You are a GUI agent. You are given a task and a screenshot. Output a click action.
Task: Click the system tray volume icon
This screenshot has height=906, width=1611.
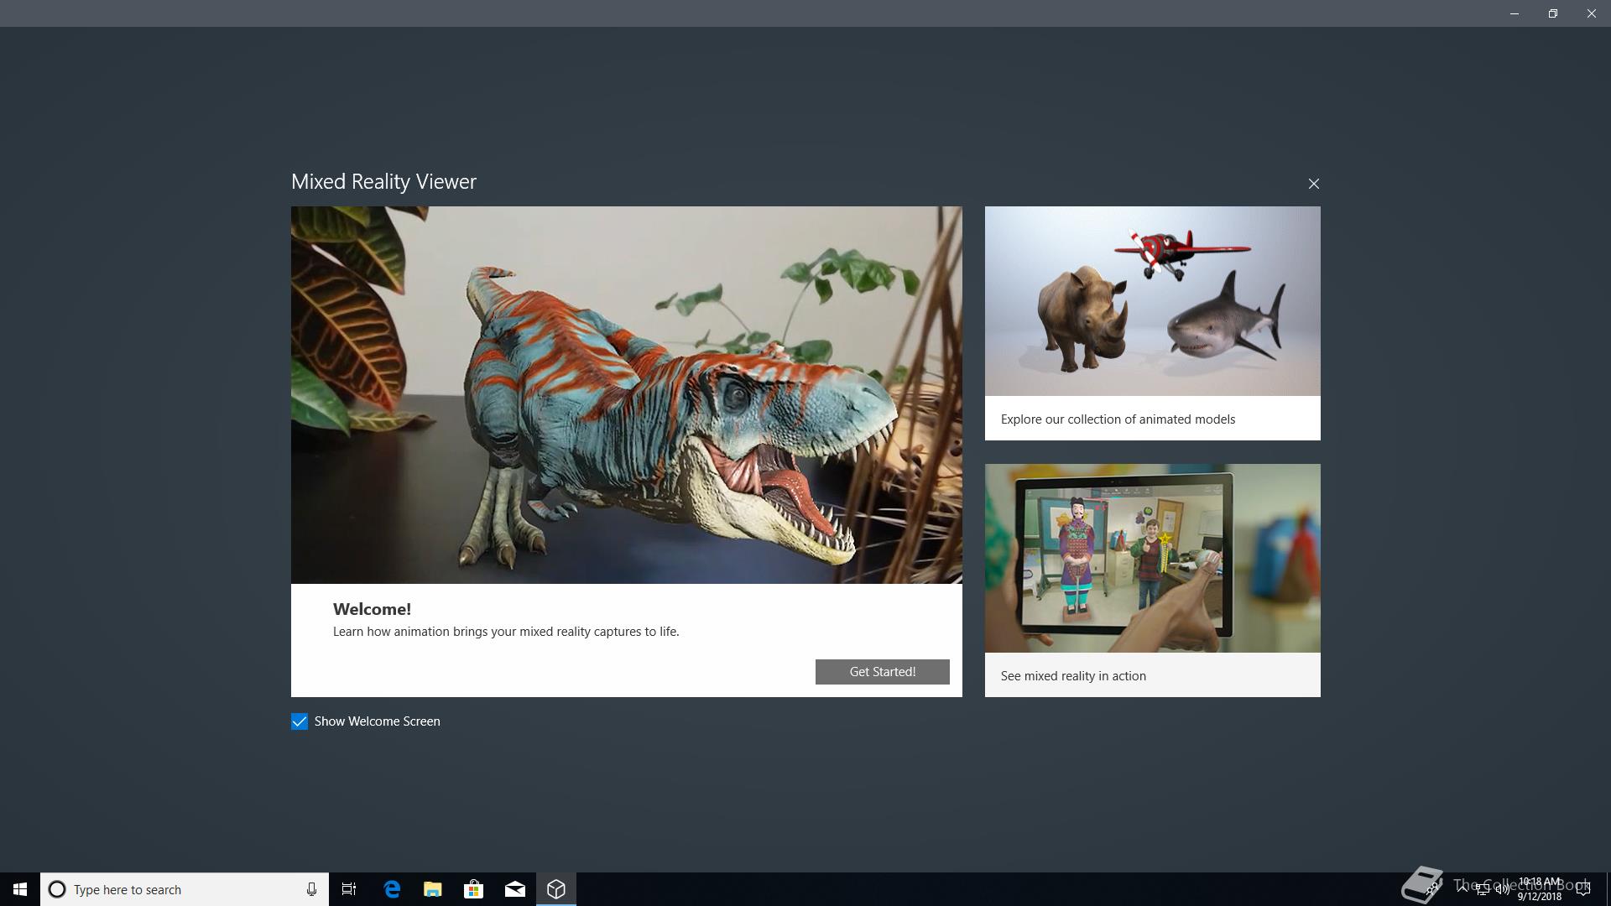point(1502,889)
